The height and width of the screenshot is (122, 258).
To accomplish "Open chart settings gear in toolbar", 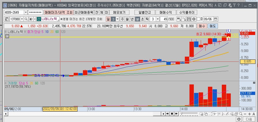I will point(194,19).
